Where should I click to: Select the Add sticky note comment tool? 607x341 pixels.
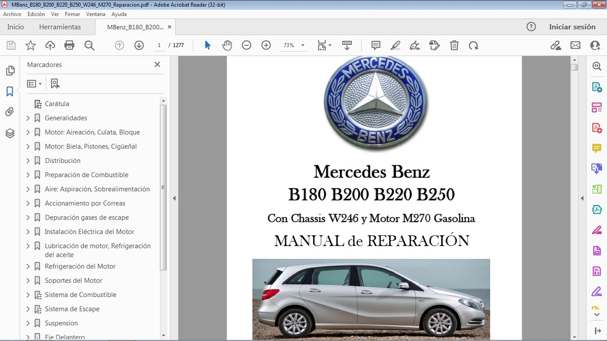point(375,45)
